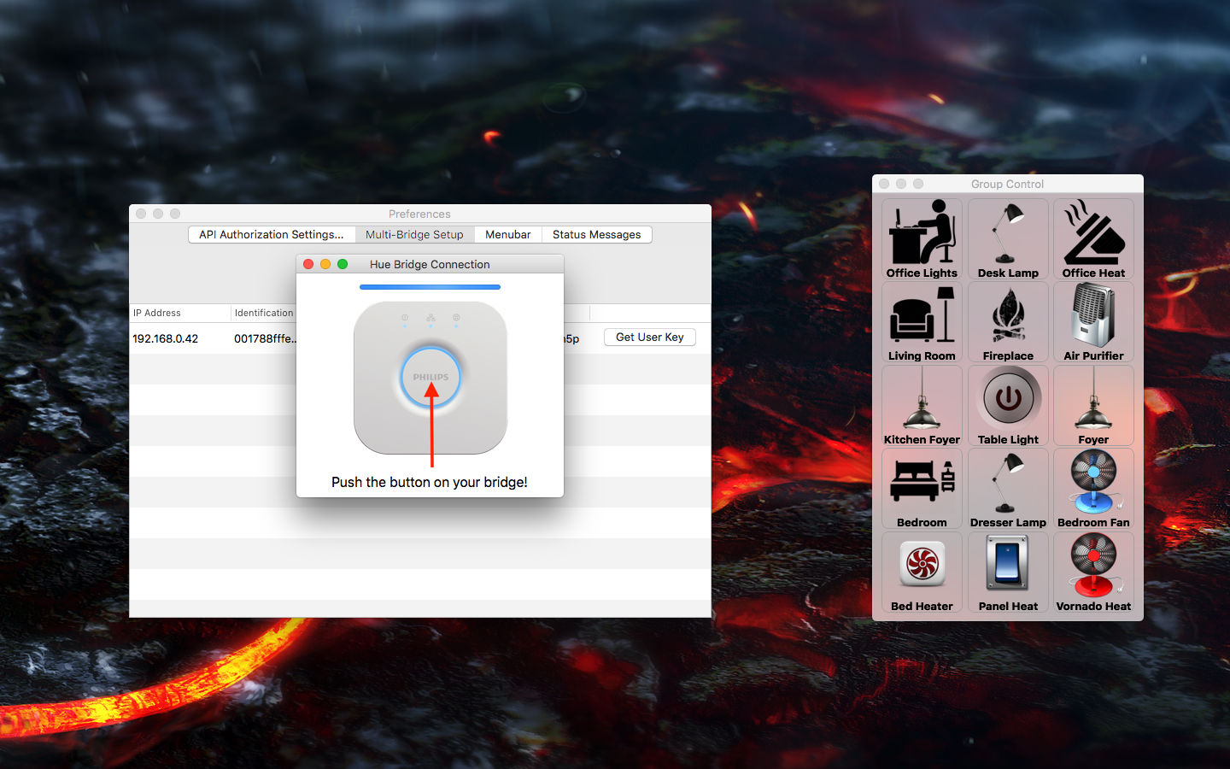Toggle the Dresser Lamp icon

1008,489
